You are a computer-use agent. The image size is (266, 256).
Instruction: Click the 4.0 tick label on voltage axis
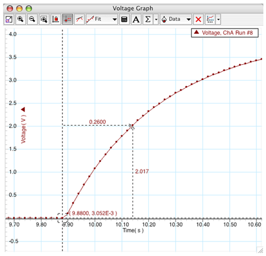[x=13, y=34]
